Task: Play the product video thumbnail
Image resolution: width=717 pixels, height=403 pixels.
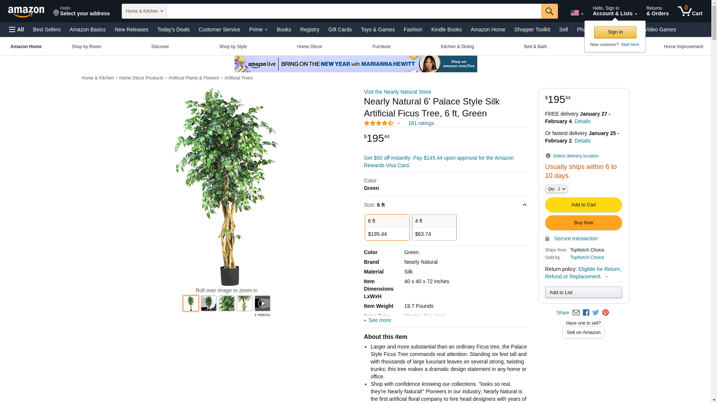Action: [x=263, y=303]
